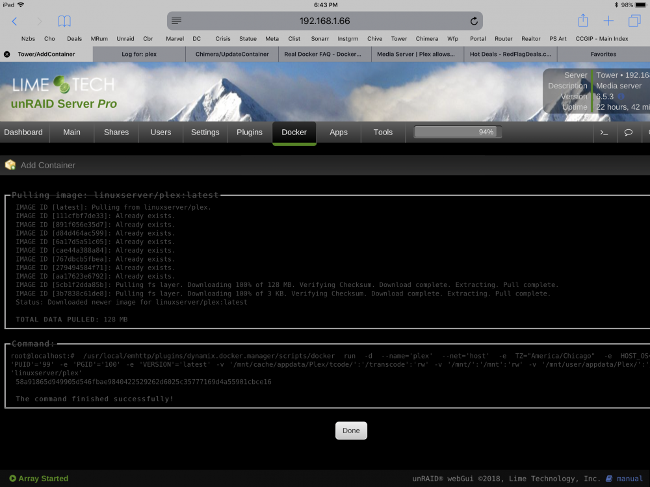The image size is (650, 487).
Task: Tap the Safari forward arrow
Action: 40,21
